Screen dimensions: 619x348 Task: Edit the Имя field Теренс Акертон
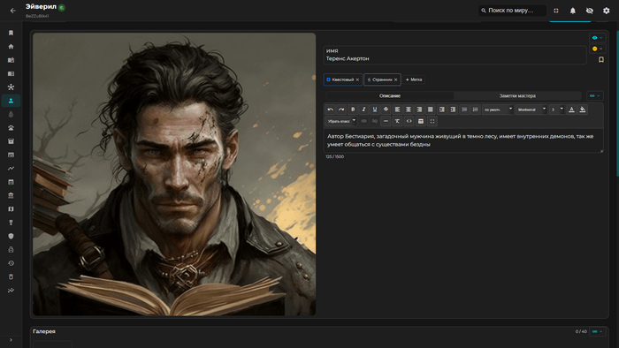click(x=455, y=55)
